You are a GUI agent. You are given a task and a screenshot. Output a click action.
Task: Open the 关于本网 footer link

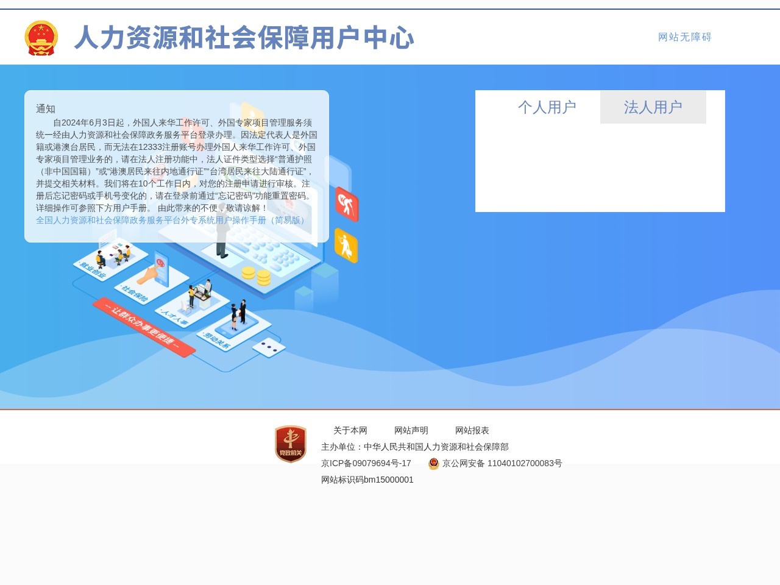pyautogui.click(x=350, y=430)
